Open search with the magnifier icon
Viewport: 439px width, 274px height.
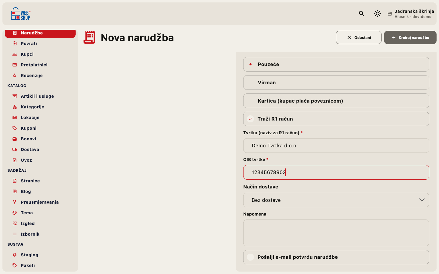[x=362, y=13]
